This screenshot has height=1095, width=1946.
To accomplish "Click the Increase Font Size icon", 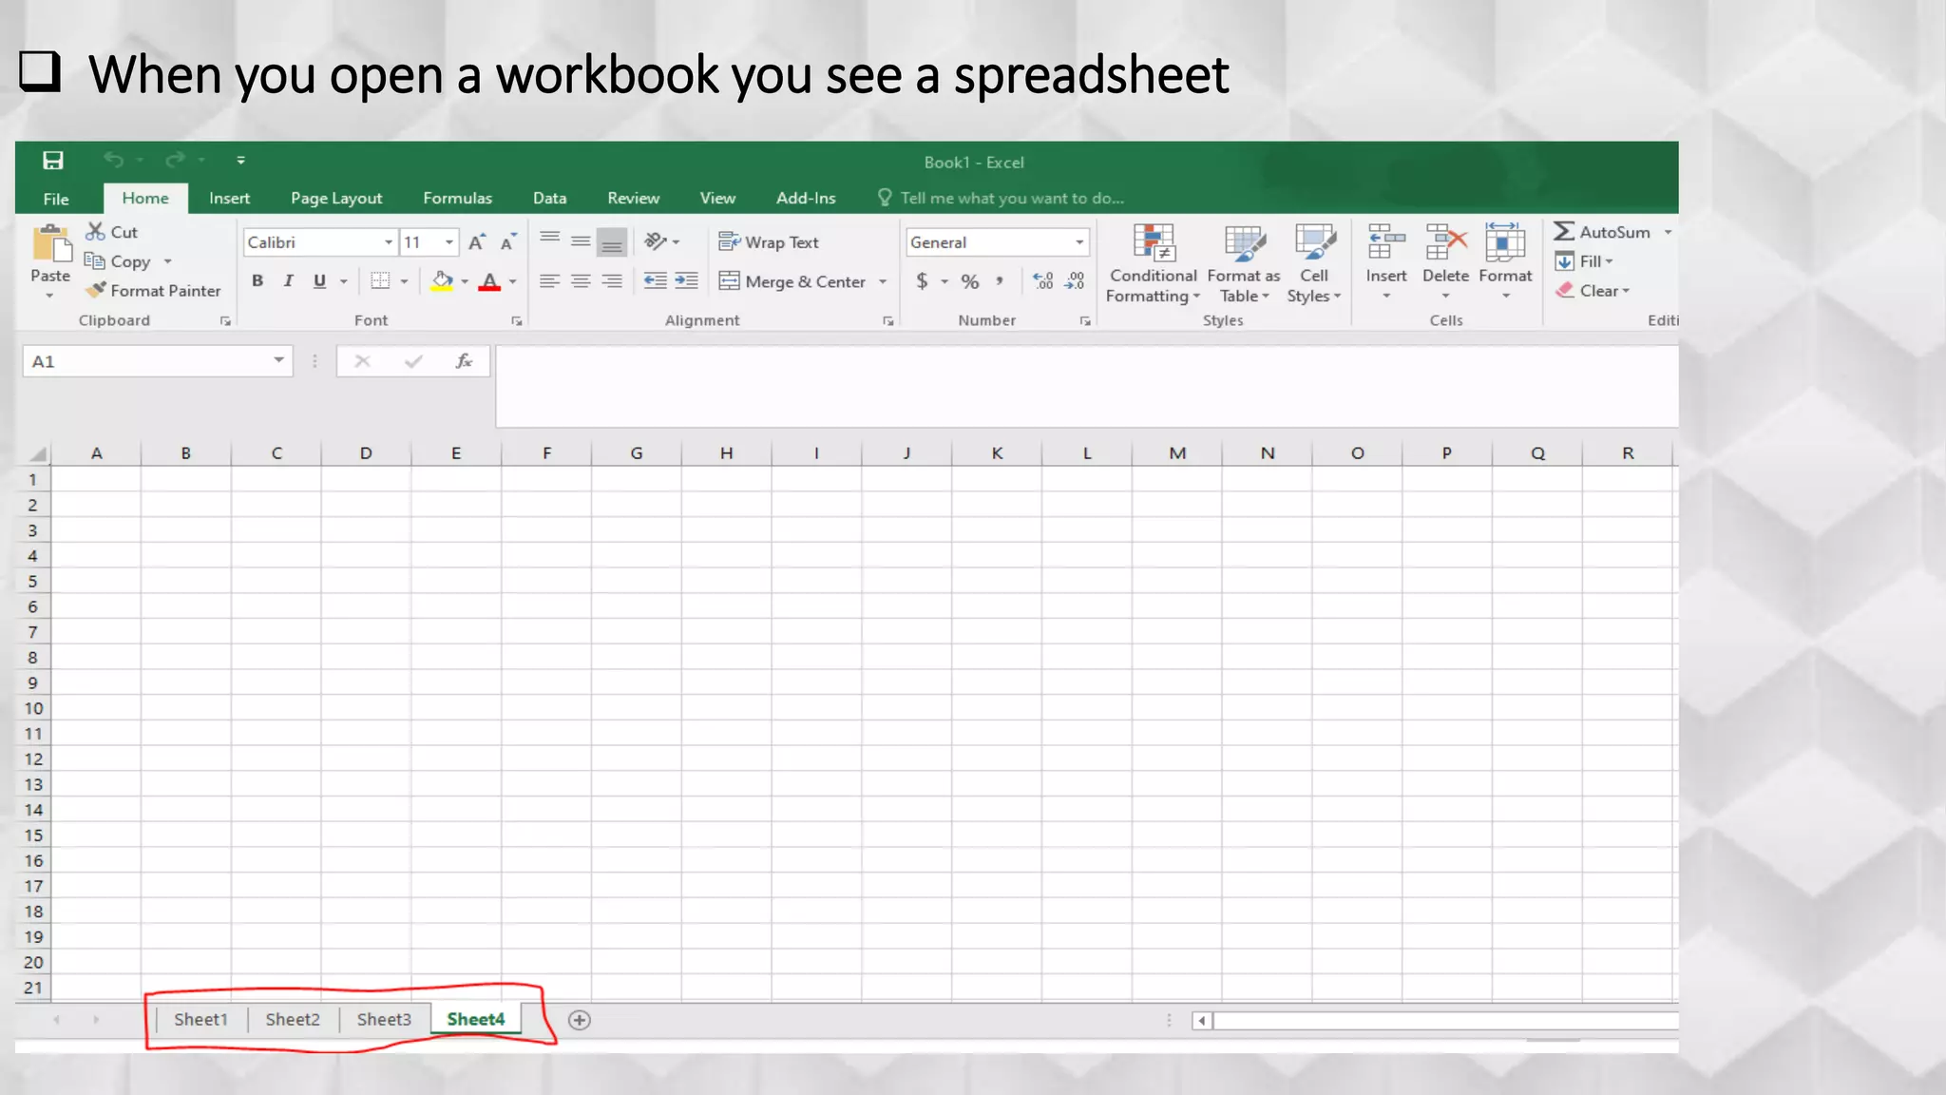I will coord(477,242).
